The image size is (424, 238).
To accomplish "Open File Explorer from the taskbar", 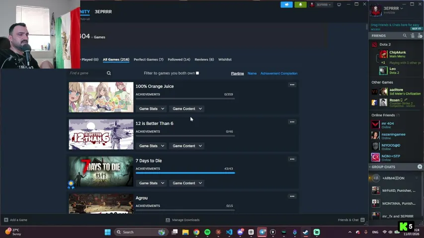I will click(185, 232).
